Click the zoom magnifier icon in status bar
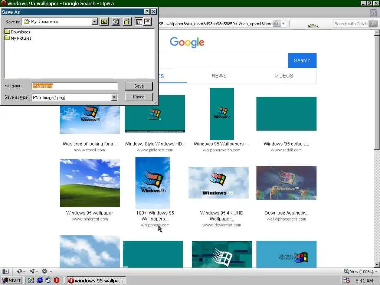Image resolution: width=380 pixels, height=285 pixels. point(346,271)
